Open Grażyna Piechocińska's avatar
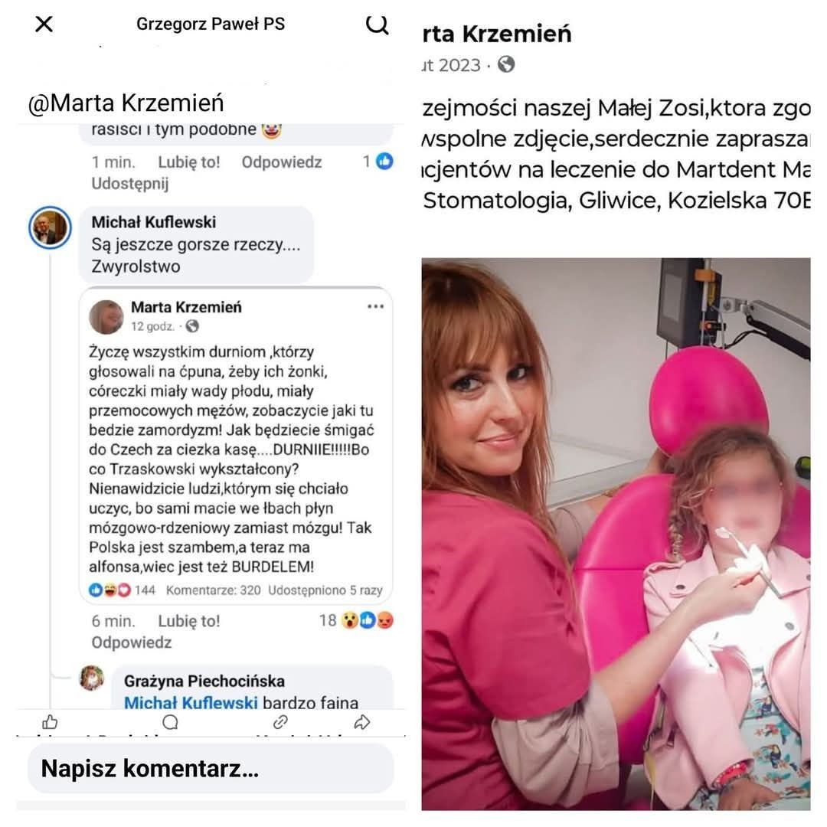The width and height of the screenshot is (827, 827). click(92, 678)
